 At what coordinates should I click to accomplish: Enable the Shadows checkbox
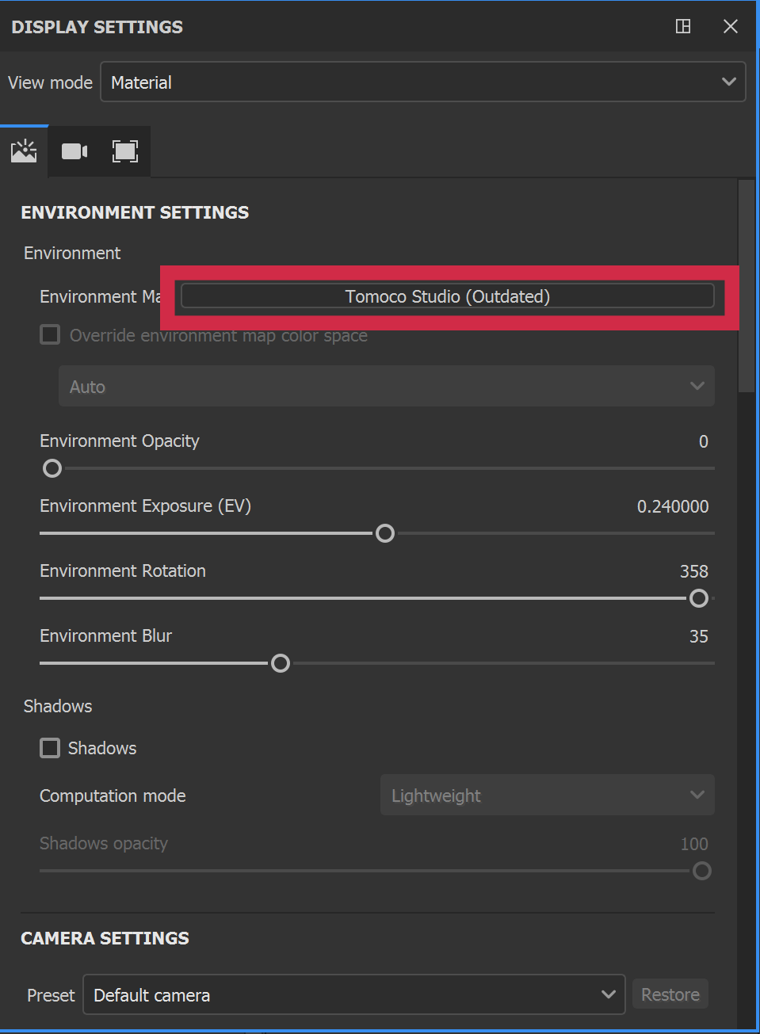point(50,748)
